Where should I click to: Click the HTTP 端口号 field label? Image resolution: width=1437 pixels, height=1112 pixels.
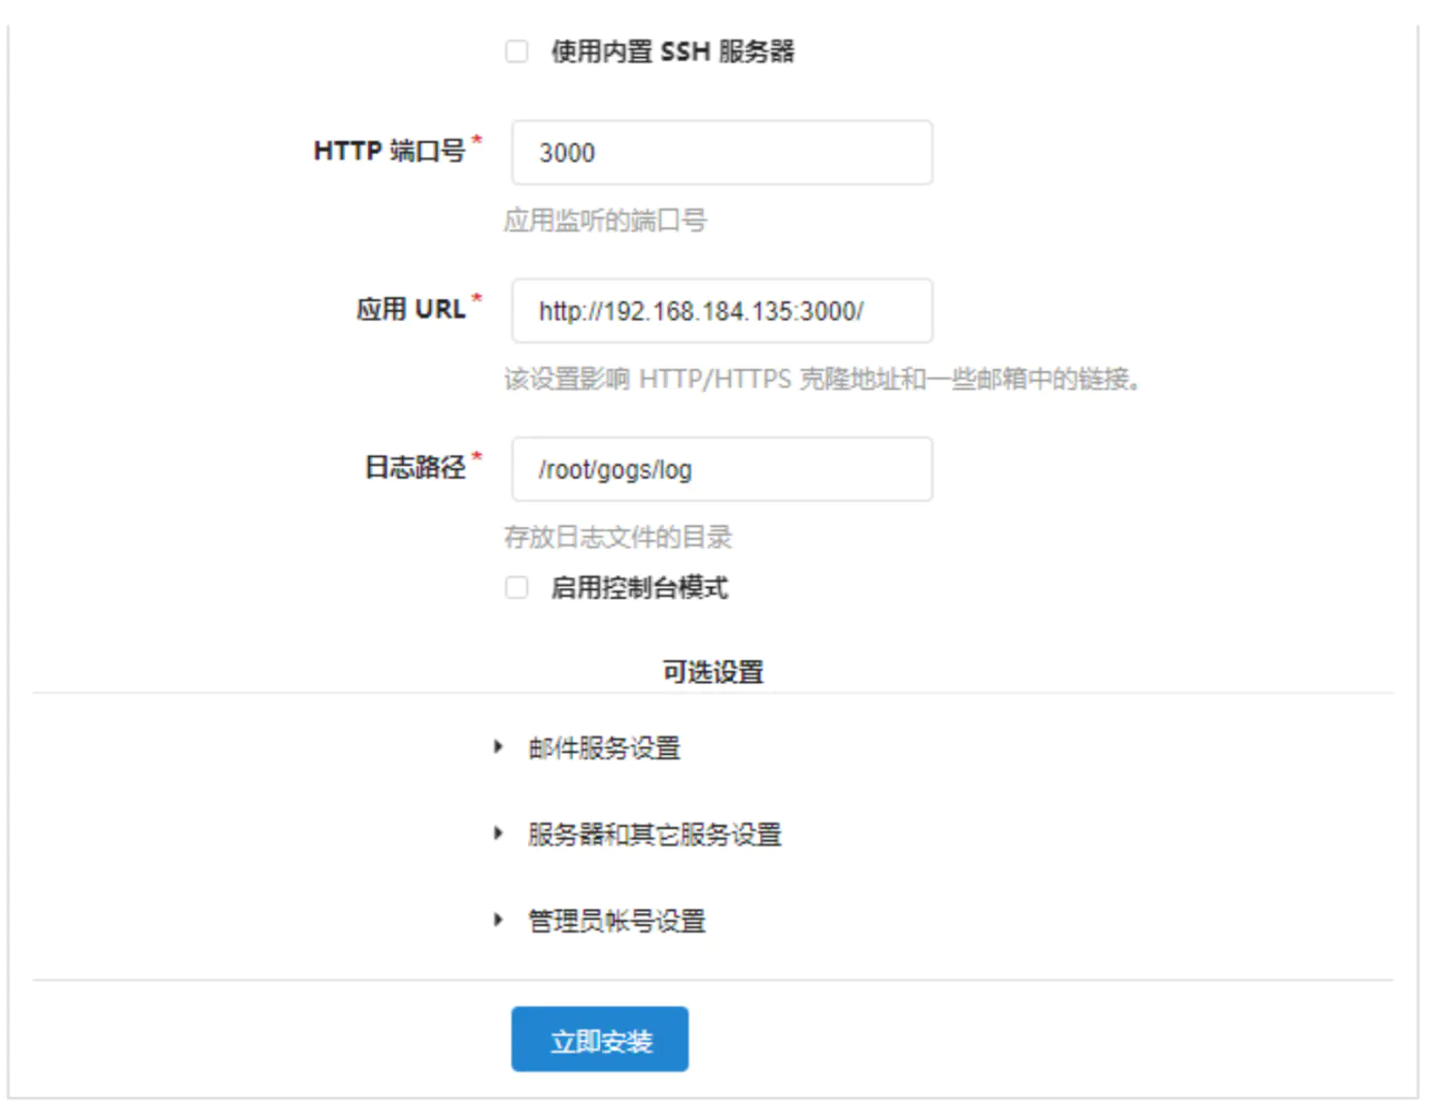(x=389, y=151)
